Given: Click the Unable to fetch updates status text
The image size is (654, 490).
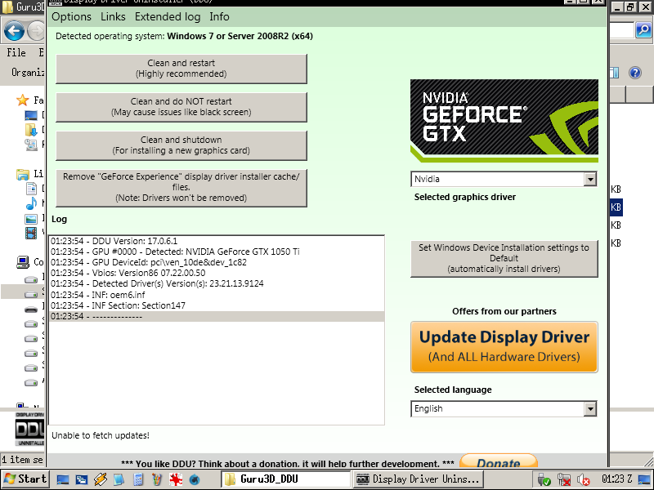Looking at the screenshot, I should pyautogui.click(x=100, y=435).
